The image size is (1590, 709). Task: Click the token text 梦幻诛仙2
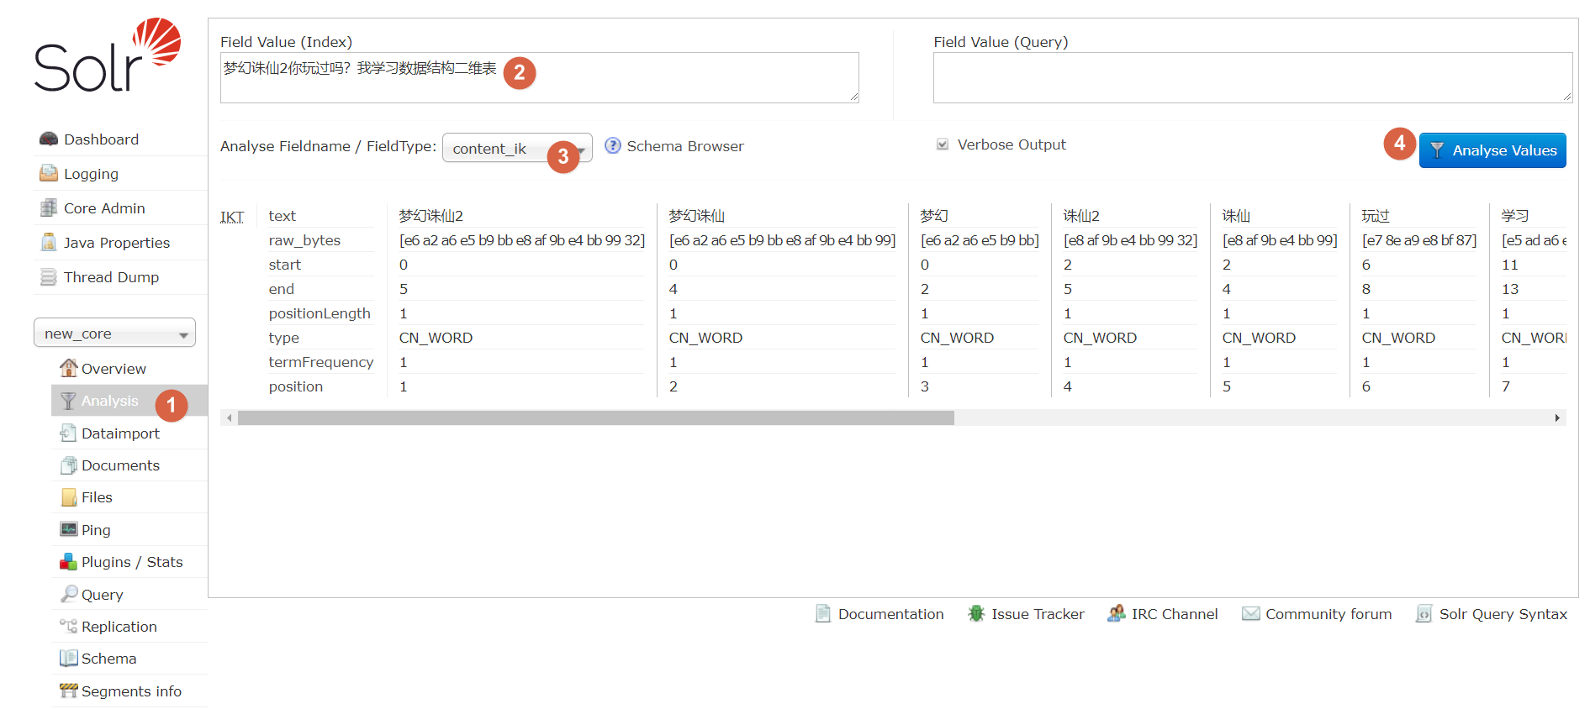[431, 215]
